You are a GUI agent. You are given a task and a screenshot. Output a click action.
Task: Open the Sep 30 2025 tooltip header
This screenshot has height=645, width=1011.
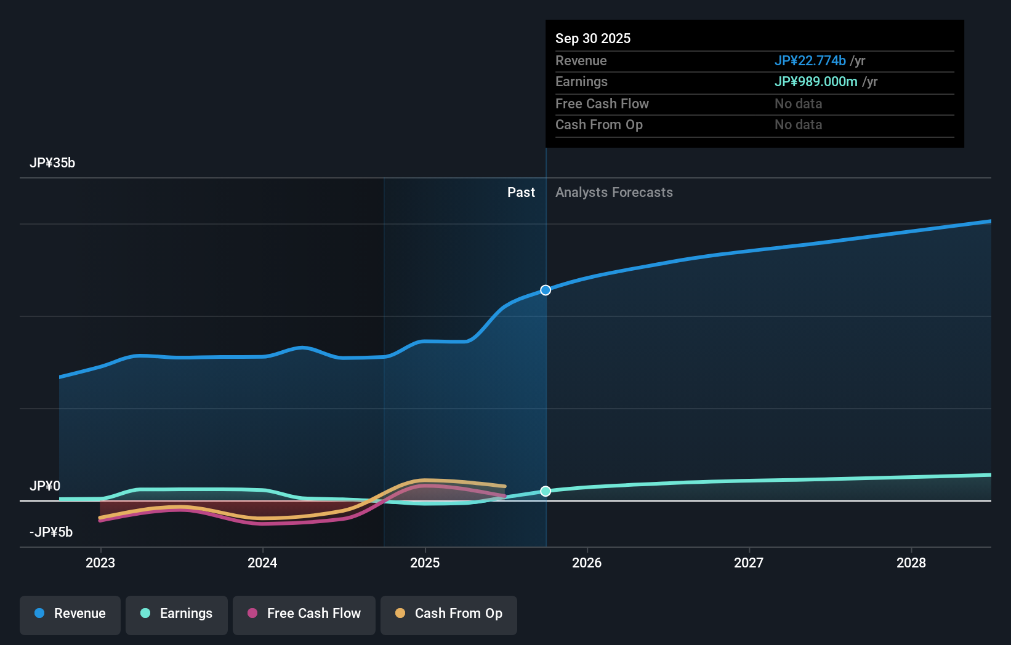pos(593,38)
